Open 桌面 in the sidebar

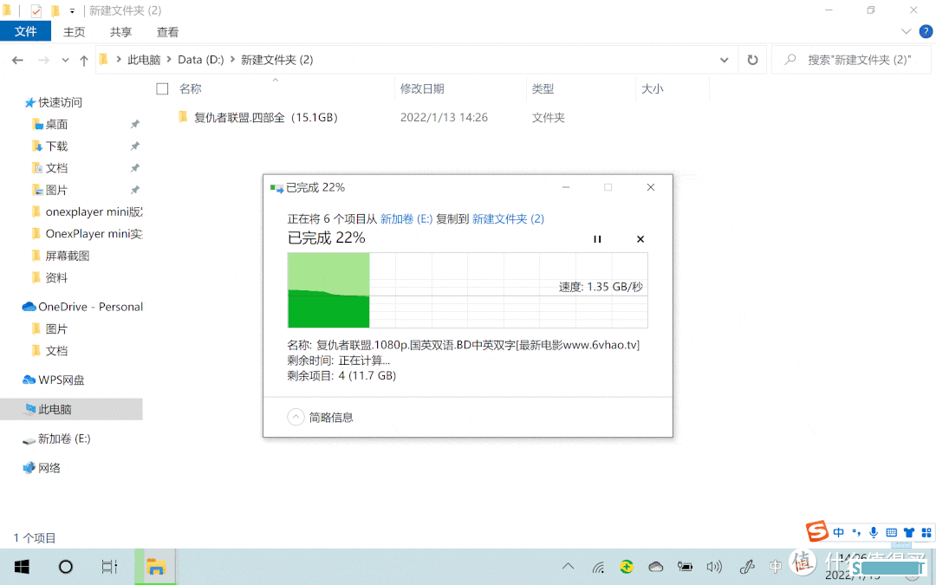tap(56, 124)
